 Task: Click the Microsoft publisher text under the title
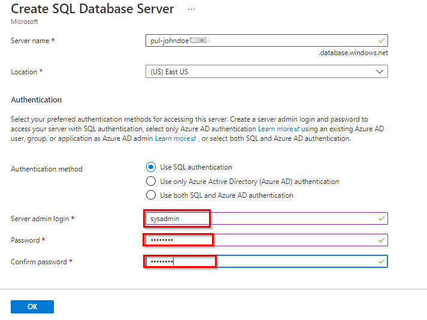pyautogui.click(x=24, y=22)
